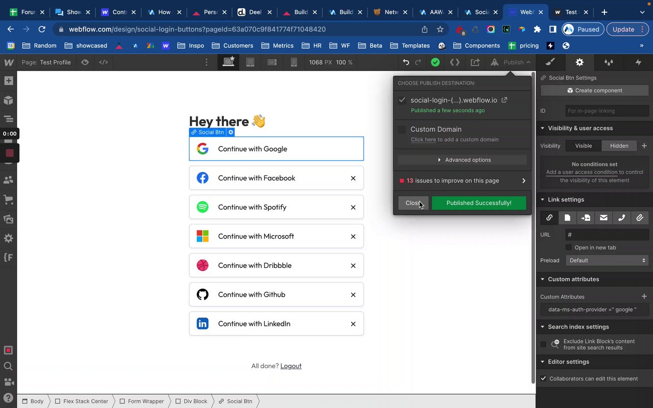Select the Page link type
This screenshot has width=653, height=408.
tap(567, 218)
